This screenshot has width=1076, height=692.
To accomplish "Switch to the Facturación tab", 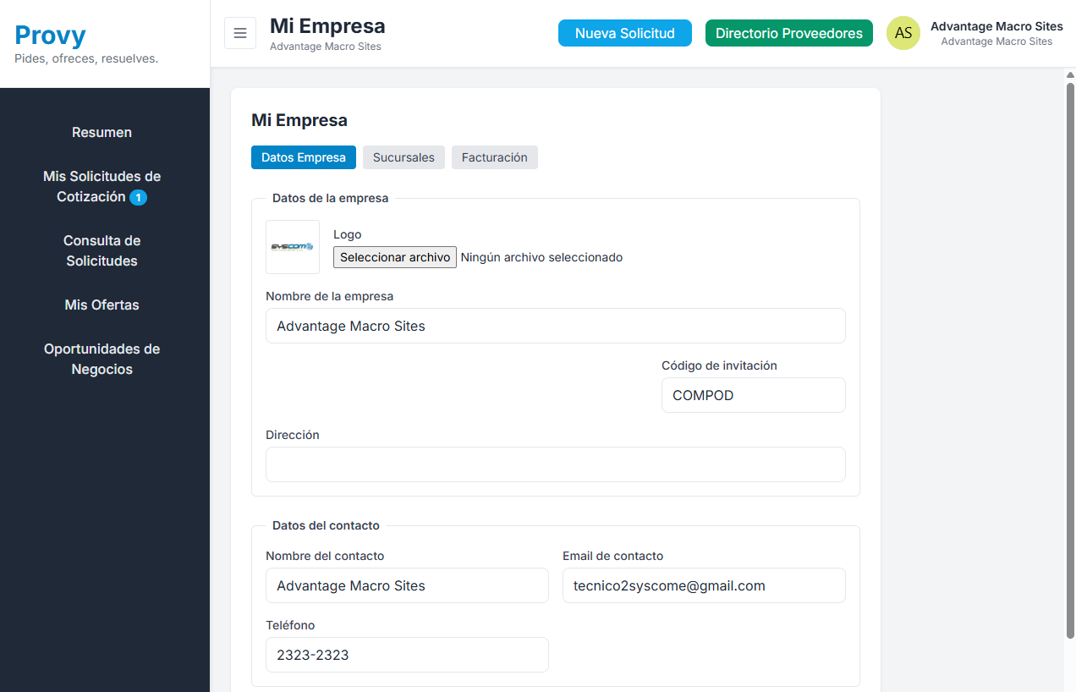I will click(494, 157).
